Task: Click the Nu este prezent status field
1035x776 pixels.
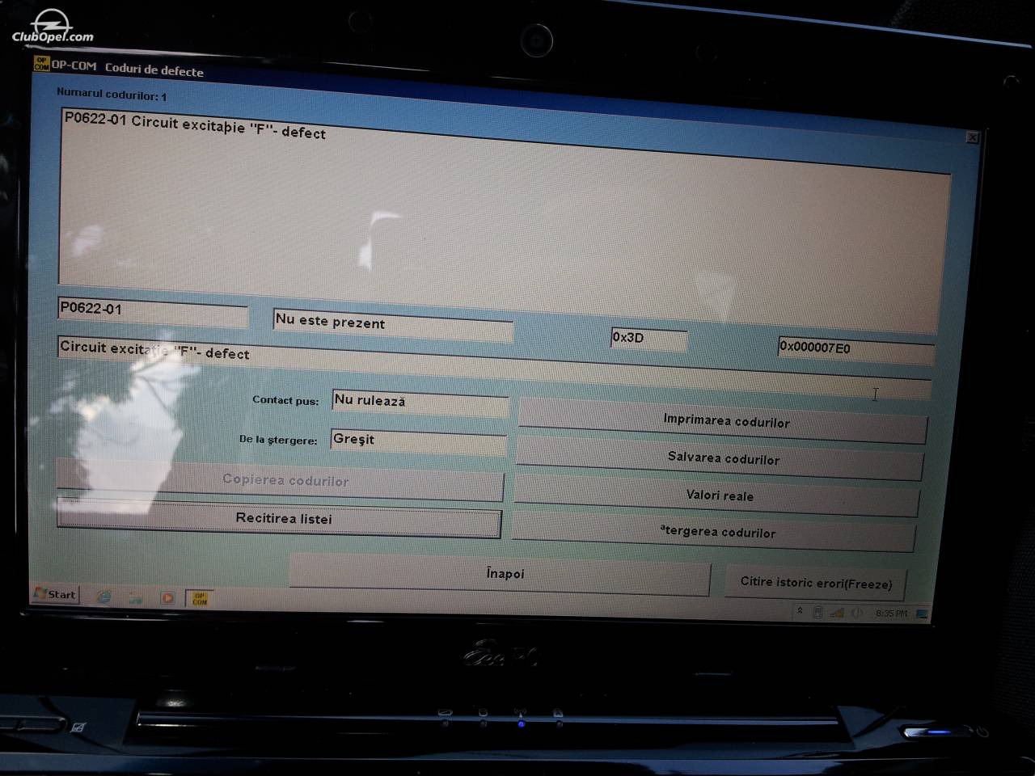Action: pos(393,323)
